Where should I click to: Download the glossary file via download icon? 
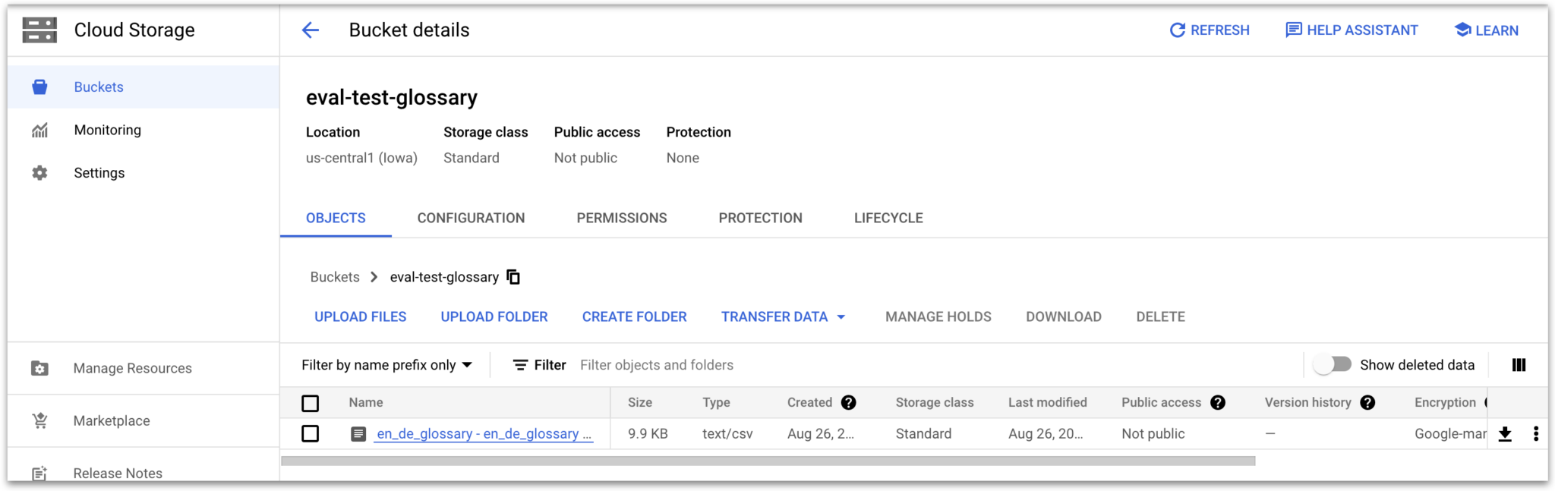(1505, 434)
